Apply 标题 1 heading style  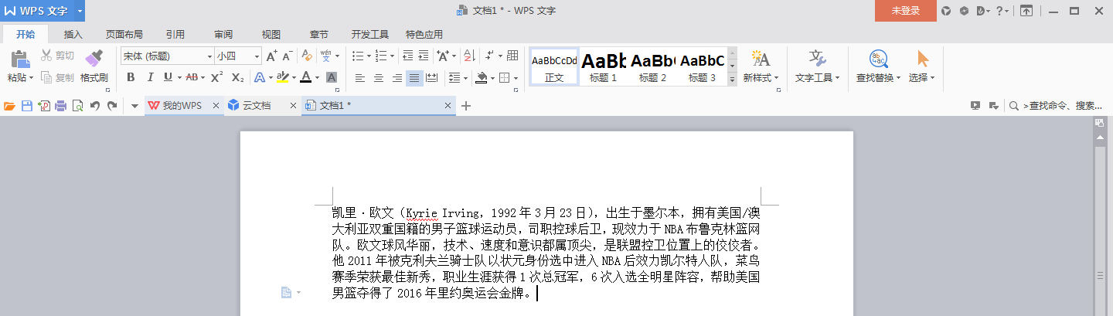(603, 66)
